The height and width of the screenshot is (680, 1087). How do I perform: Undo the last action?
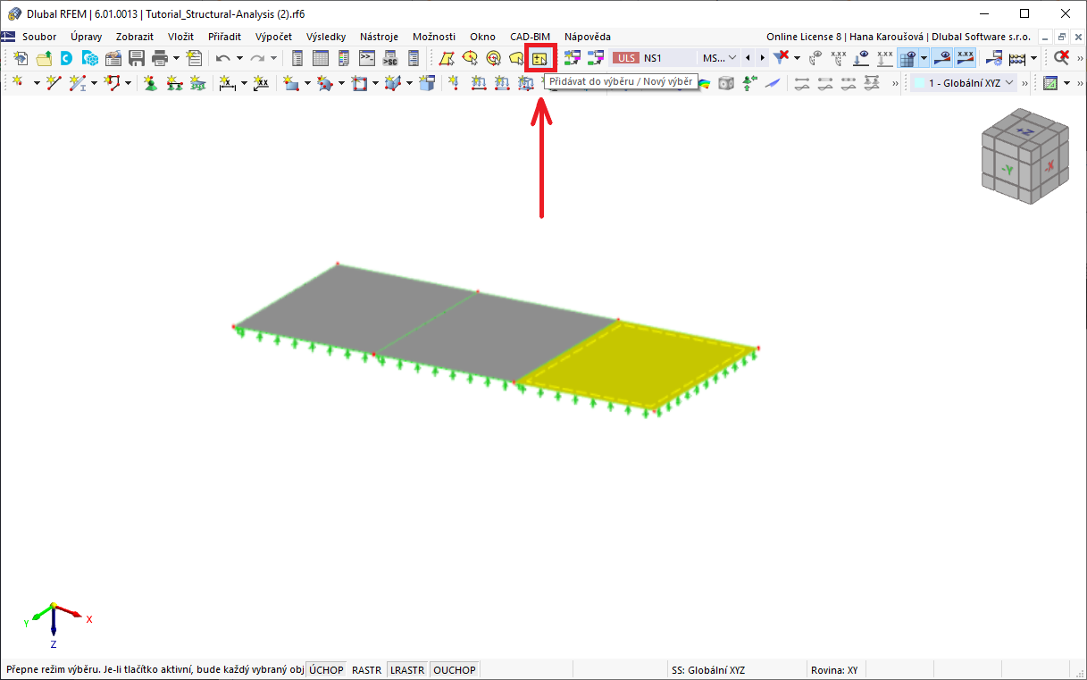click(222, 58)
